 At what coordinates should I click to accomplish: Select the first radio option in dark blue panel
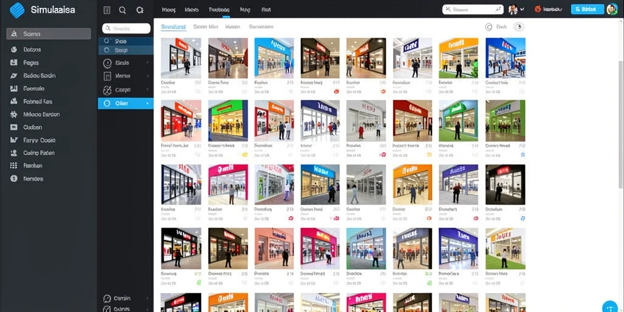point(106,41)
